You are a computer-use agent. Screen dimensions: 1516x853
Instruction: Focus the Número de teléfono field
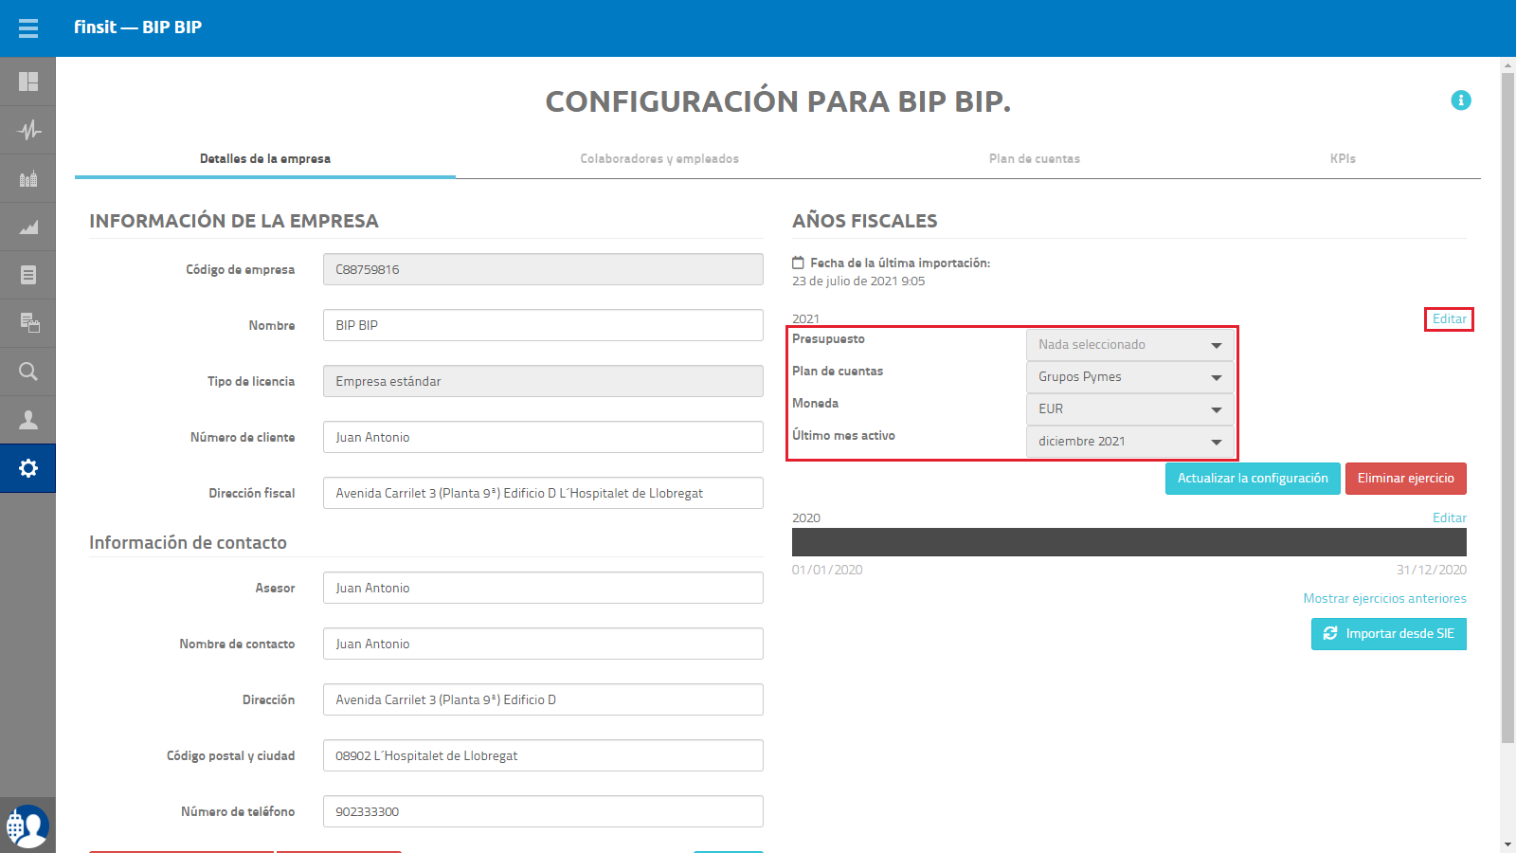pos(543,811)
